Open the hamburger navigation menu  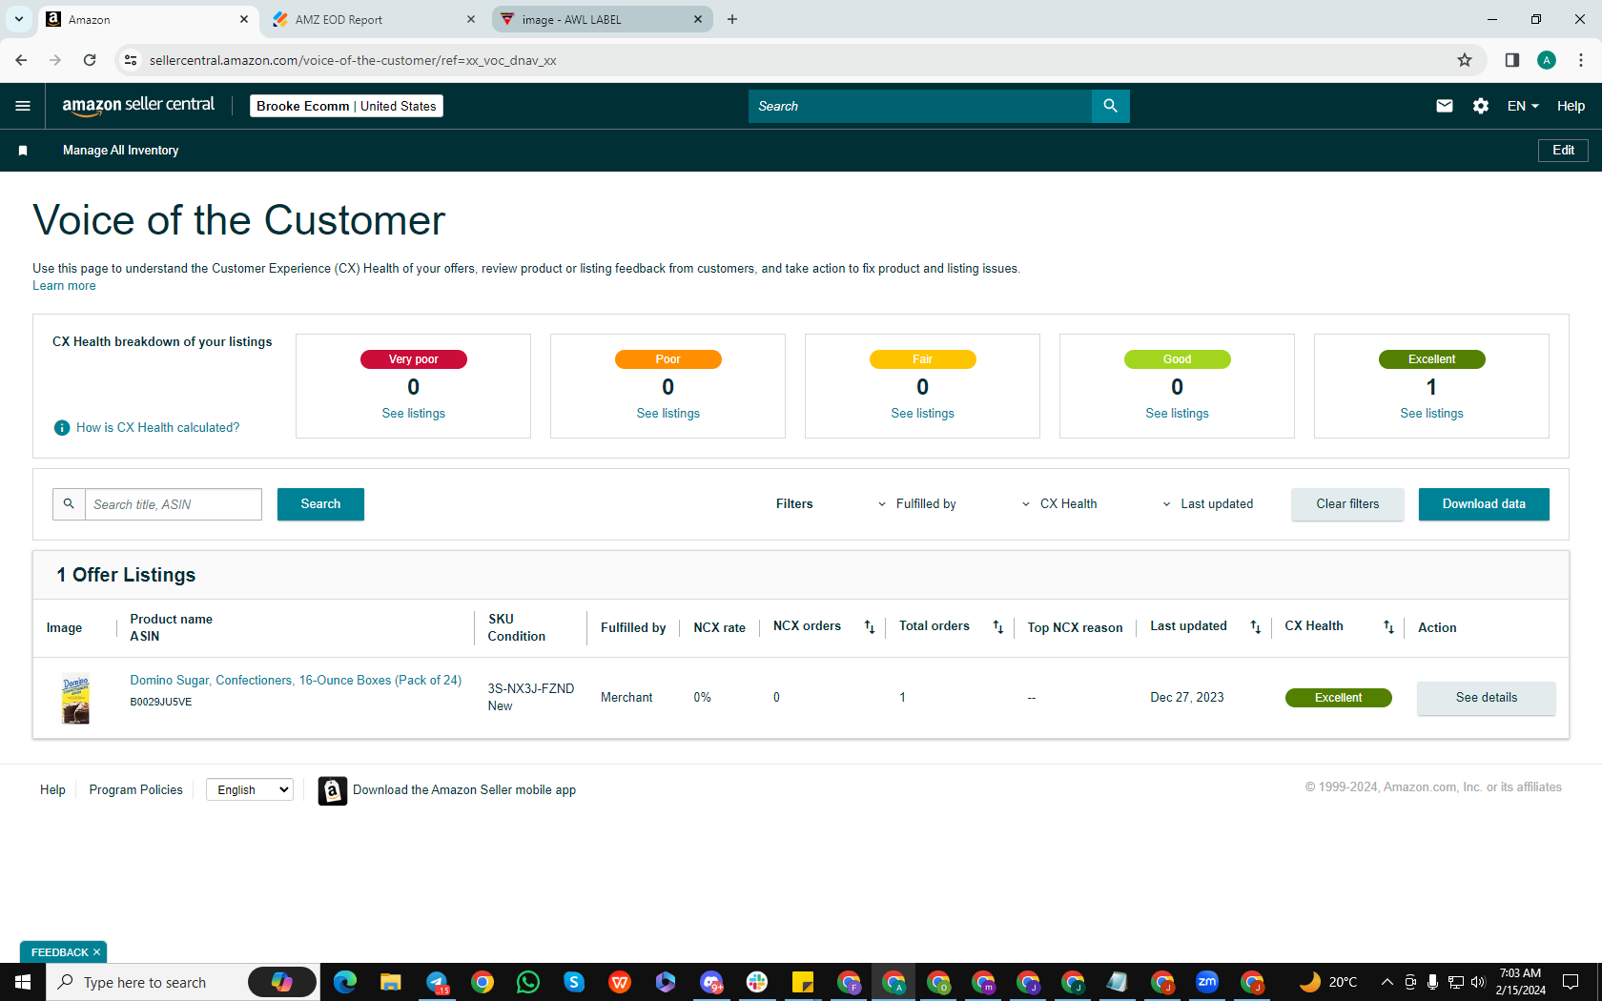pyautogui.click(x=23, y=106)
